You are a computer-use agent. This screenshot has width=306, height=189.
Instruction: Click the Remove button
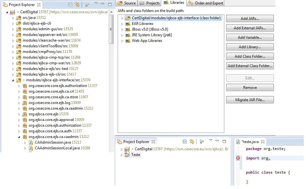click(x=250, y=88)
